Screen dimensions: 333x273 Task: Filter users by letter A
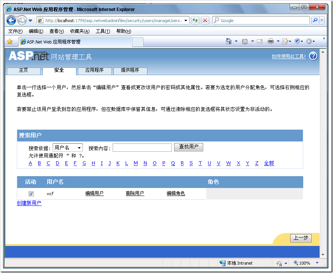click(x=31, y=163)
